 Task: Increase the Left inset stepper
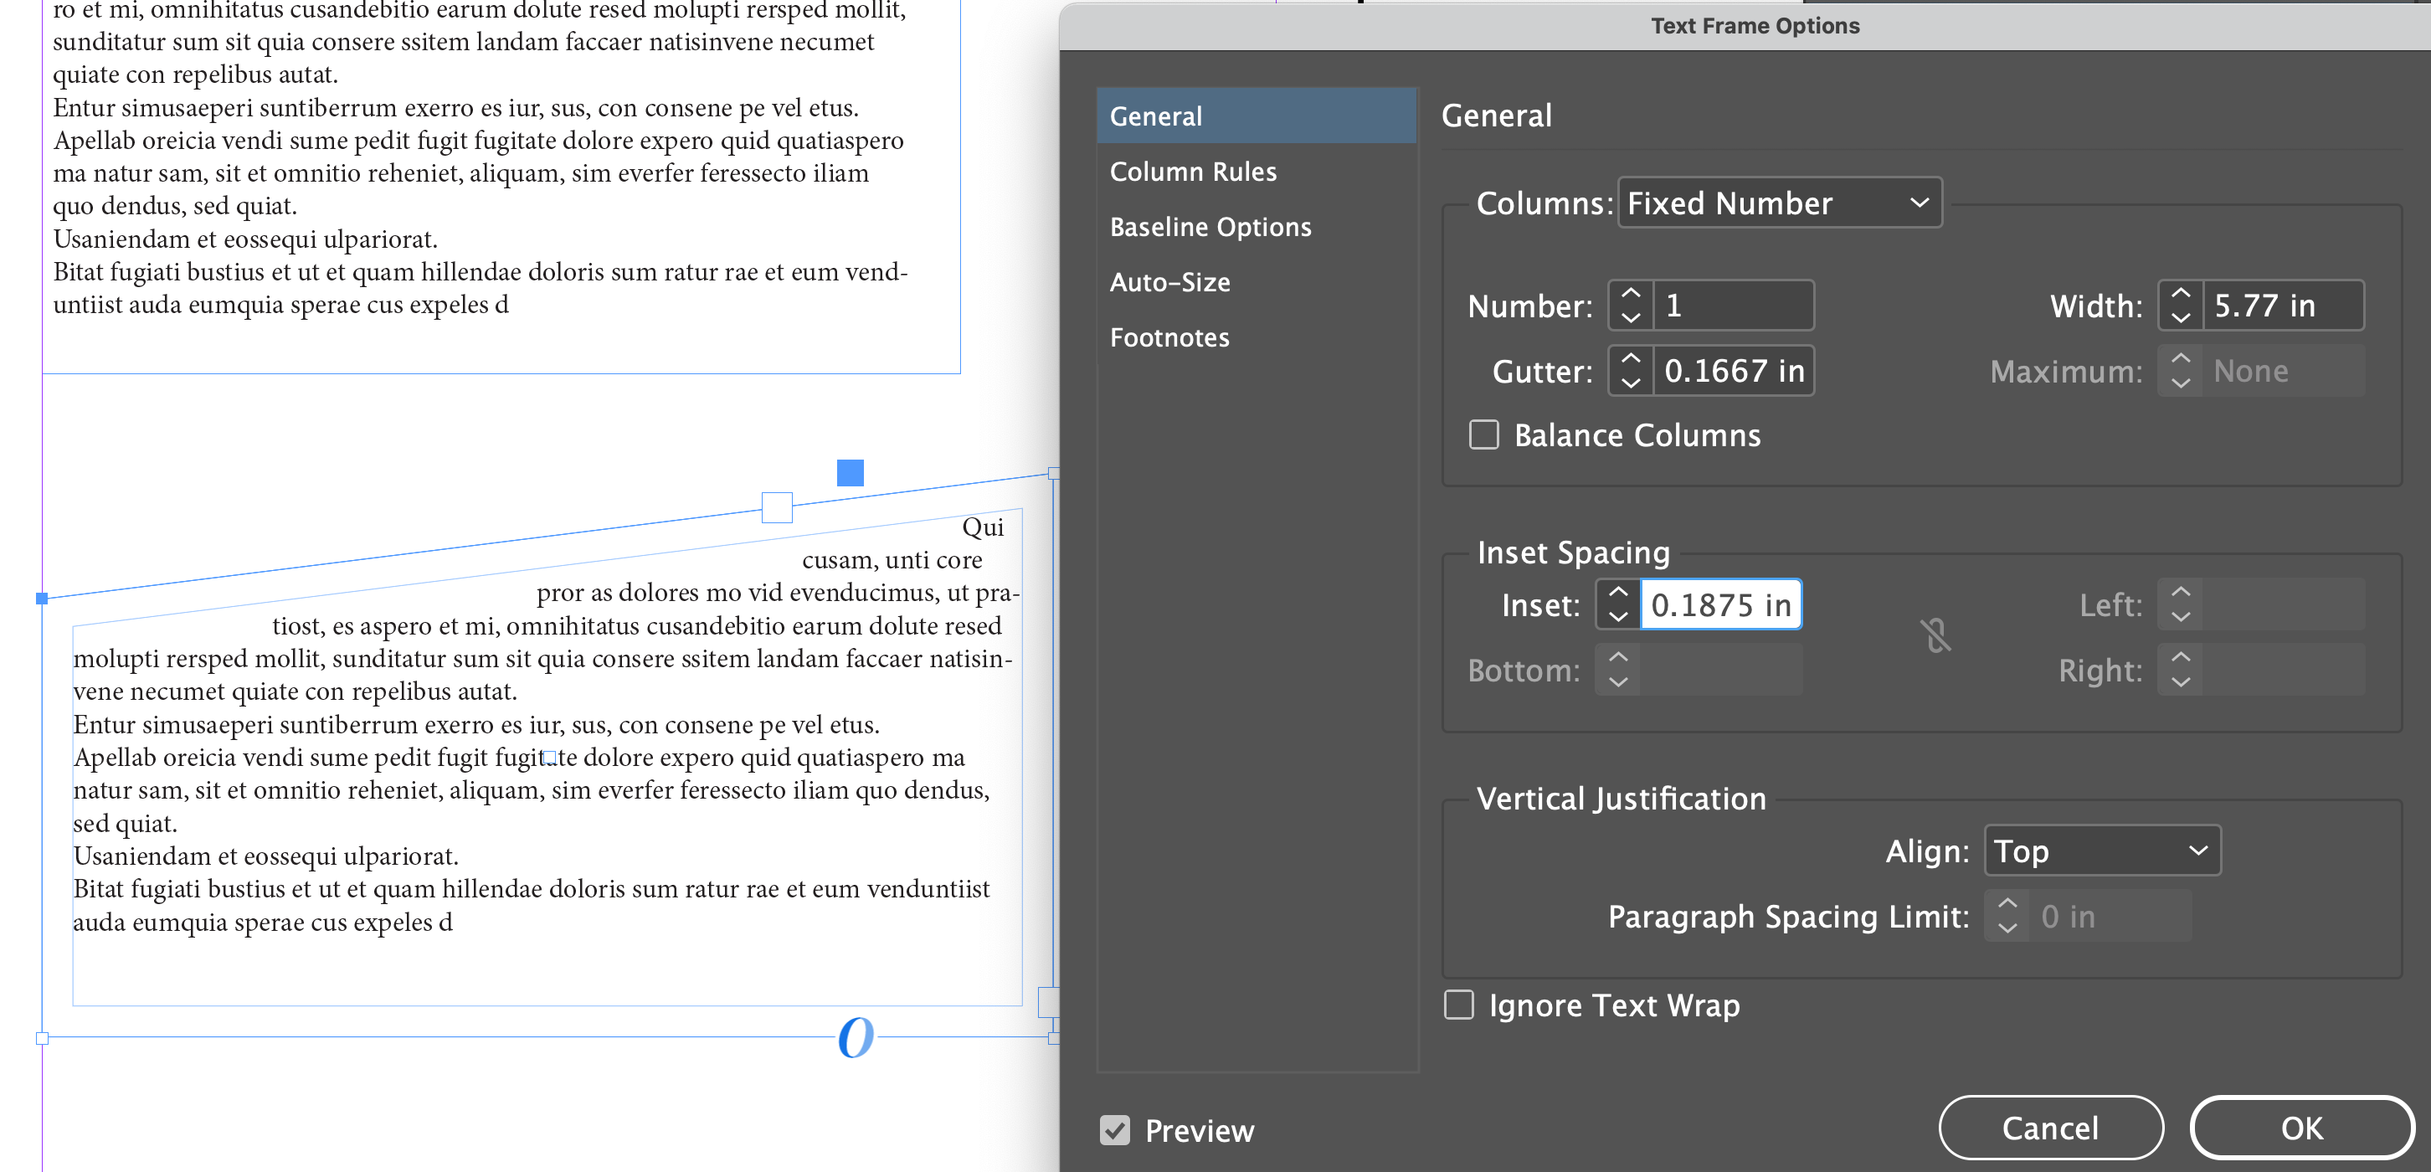click(2180, 592)
